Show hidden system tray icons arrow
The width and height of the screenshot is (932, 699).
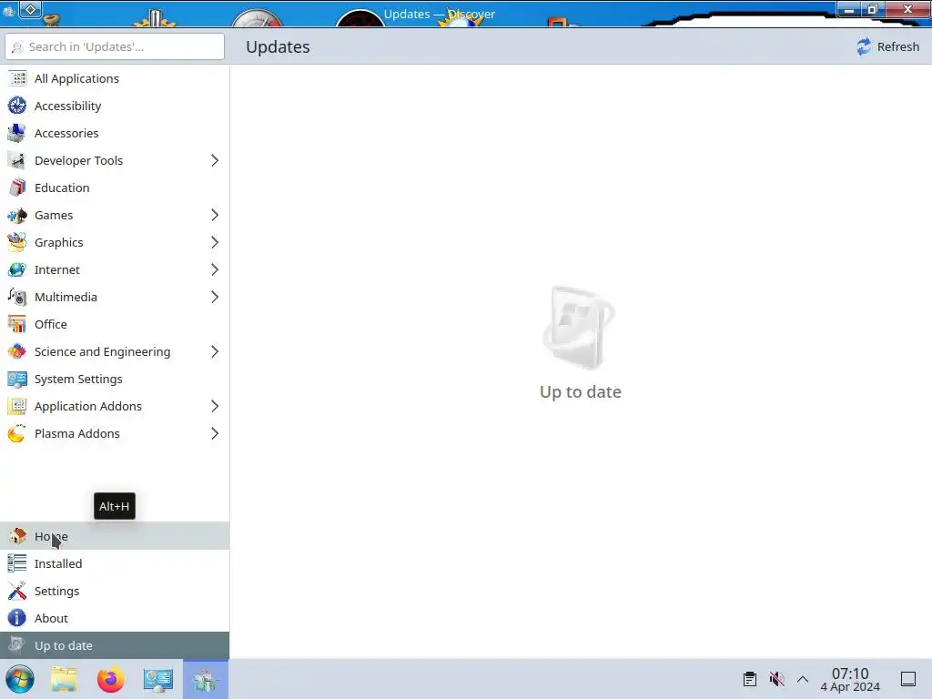click(803, 679)
